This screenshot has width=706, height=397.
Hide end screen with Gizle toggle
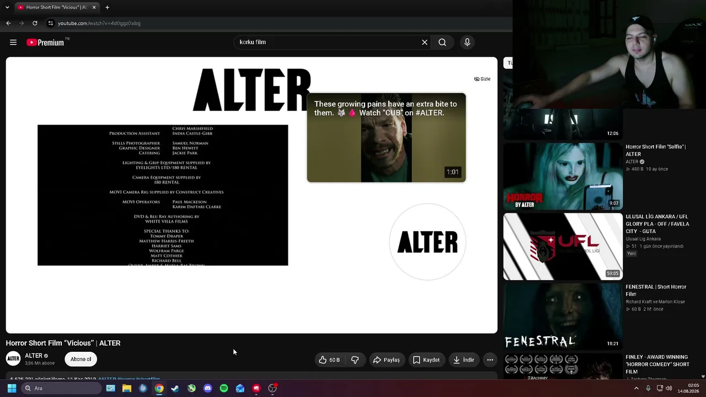click(482, 79)
